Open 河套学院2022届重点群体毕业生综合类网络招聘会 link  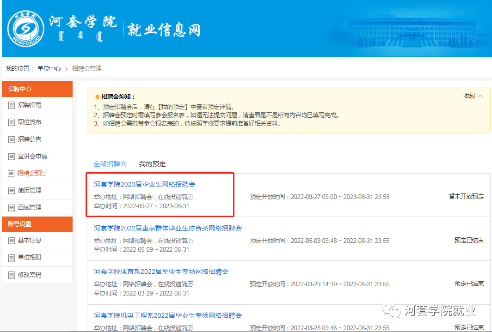pyautogui.click(x=167, y=228)
